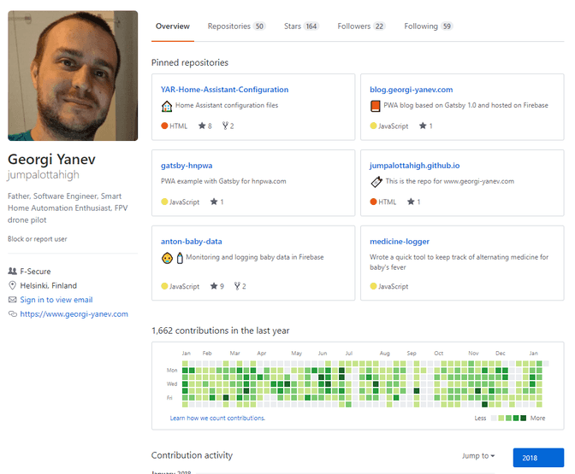The height and width of the screenshot is (474, 575).
Task: Click the Stars count badge 164
Action: (x=311, y=26)
